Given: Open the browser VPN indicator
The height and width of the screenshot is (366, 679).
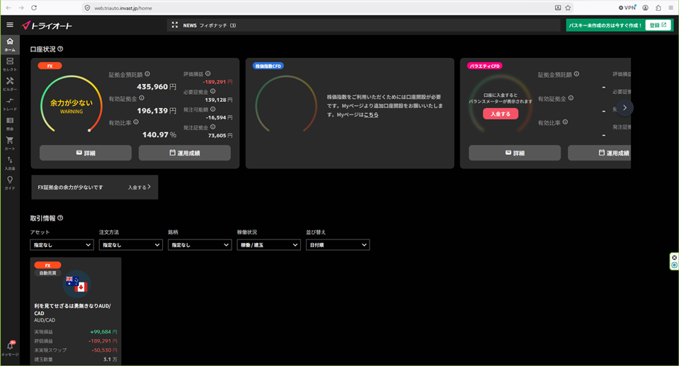Looking at the screenshot, I should [x=627, y=8].
